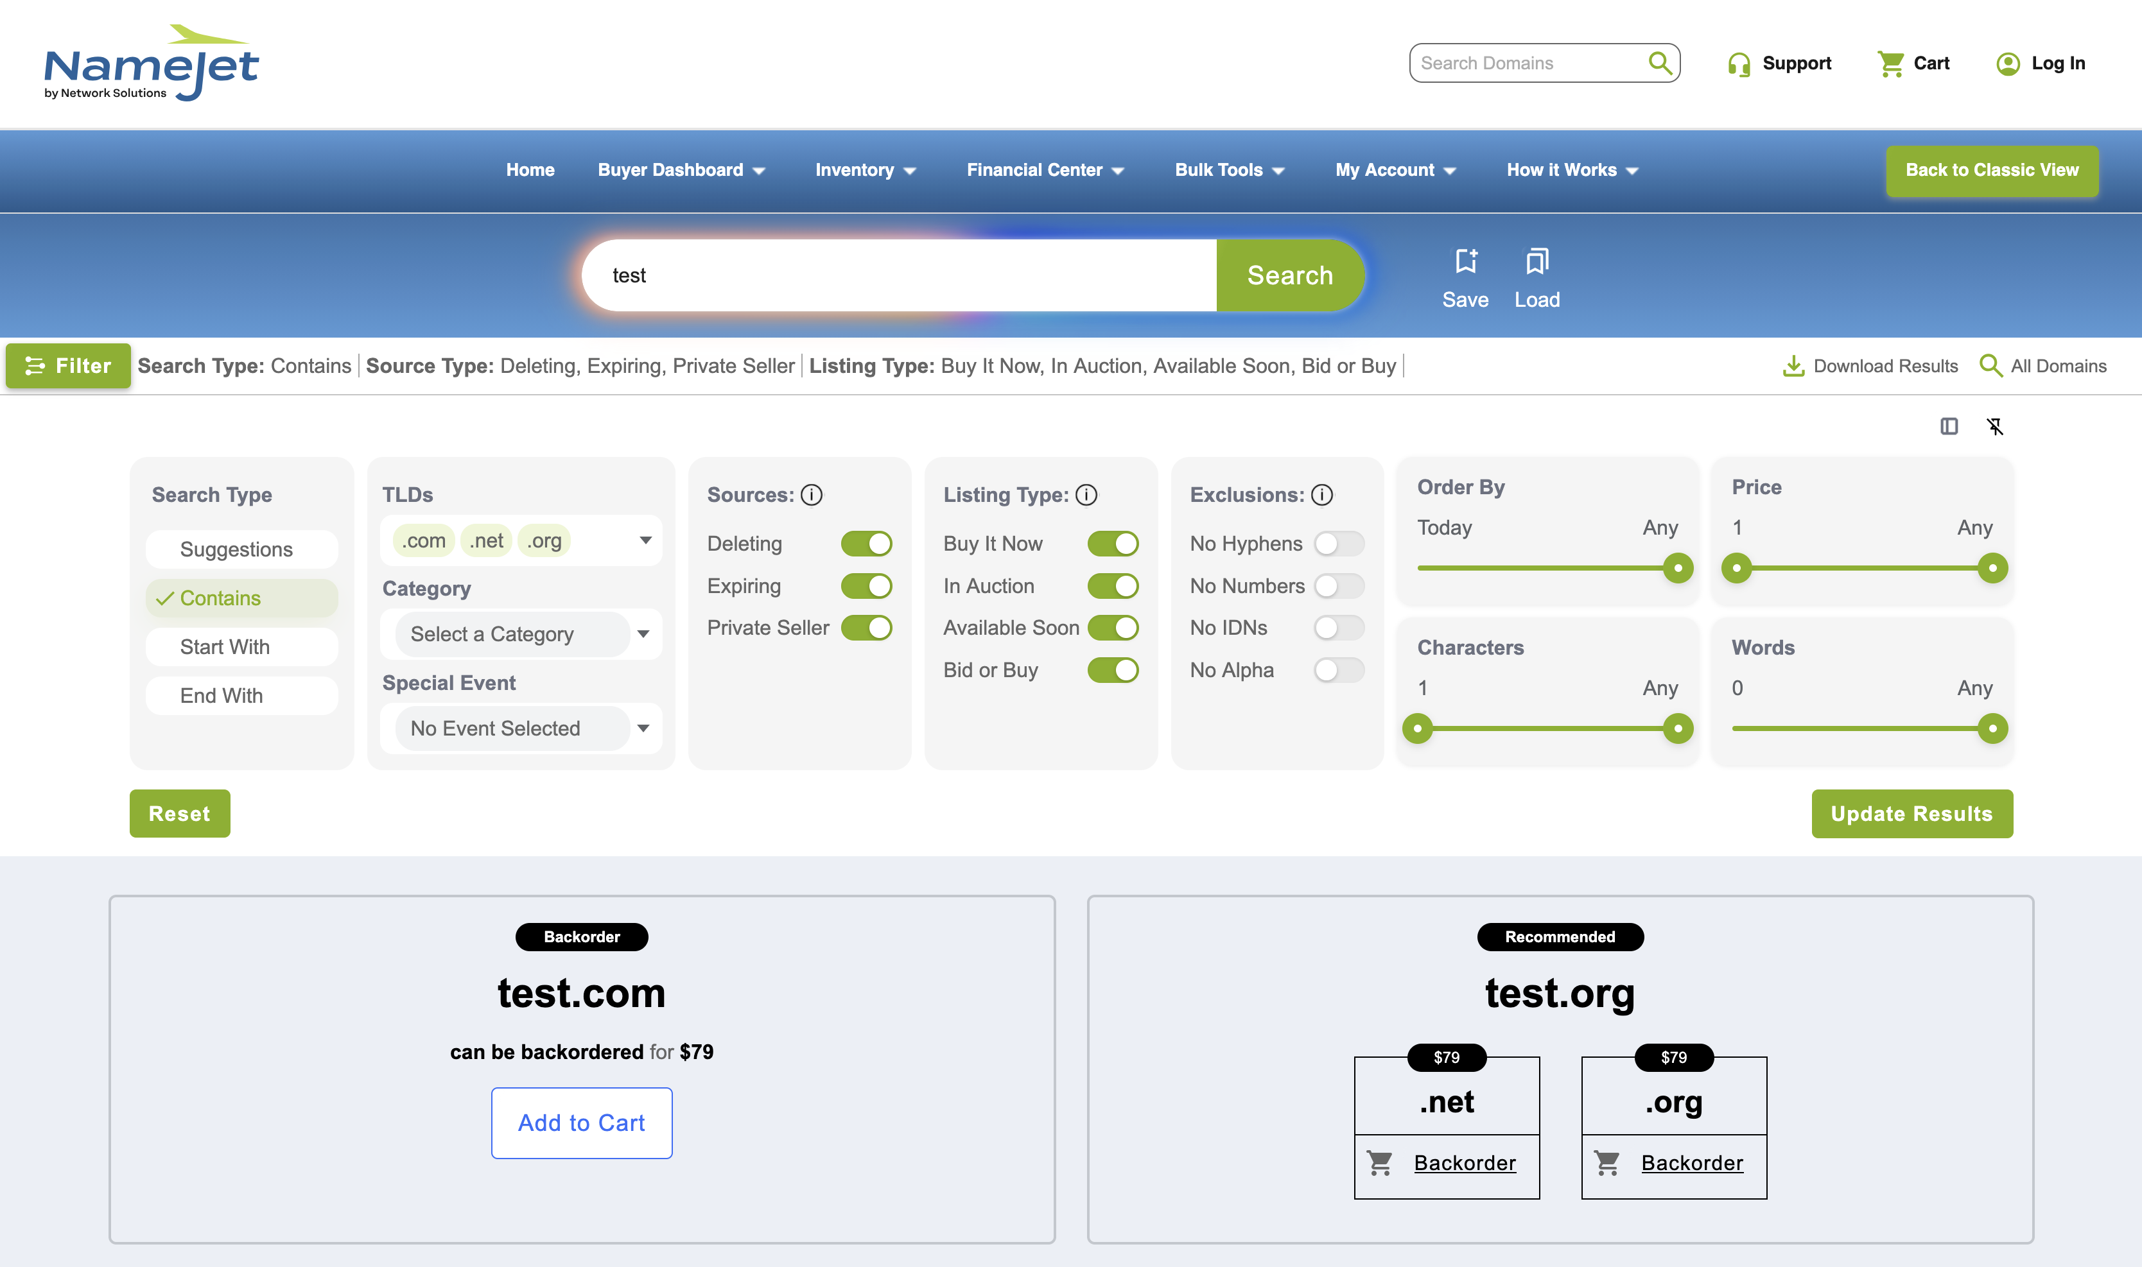Select Start With search type
Image resolution: width=2142 pixels, height=1267 pixels.
241,646
